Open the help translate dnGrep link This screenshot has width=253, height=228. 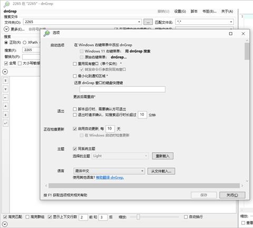click(110, 177)
